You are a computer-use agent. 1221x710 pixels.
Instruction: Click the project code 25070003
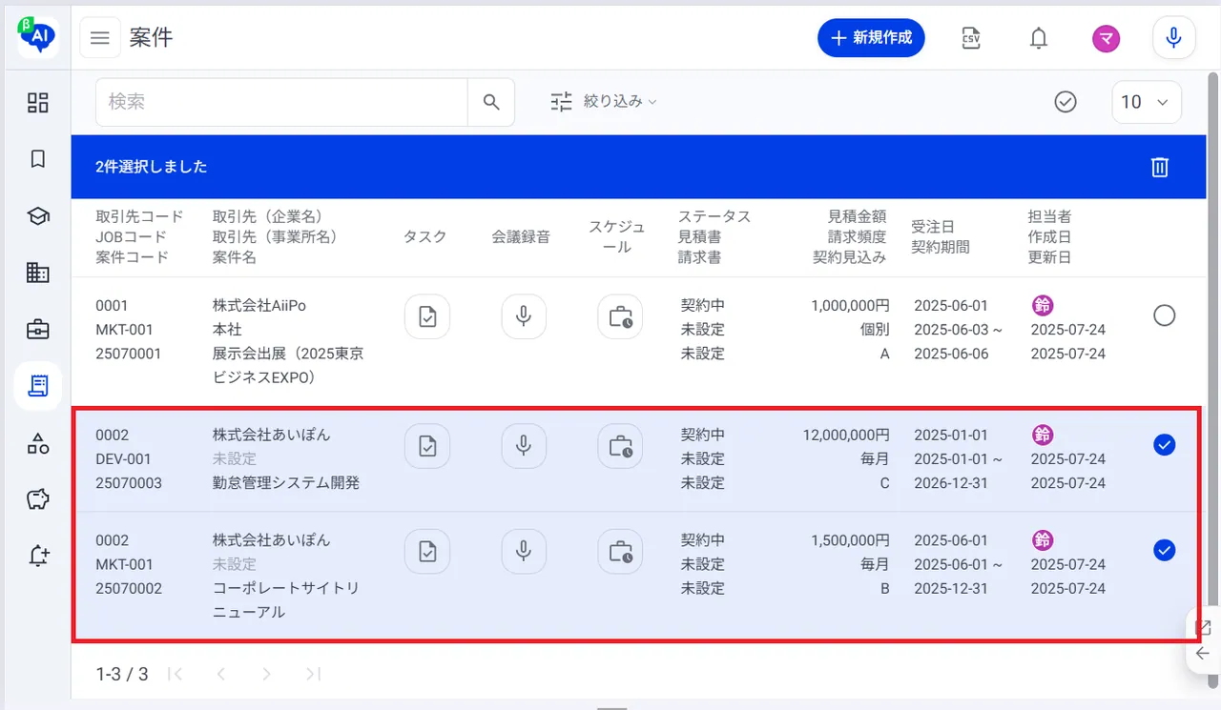point(129,483)
